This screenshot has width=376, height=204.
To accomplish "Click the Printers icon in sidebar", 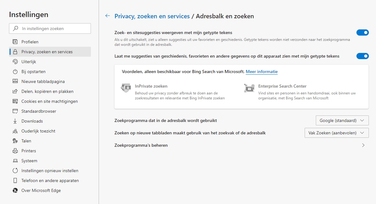I will click(x=15, y=151).
